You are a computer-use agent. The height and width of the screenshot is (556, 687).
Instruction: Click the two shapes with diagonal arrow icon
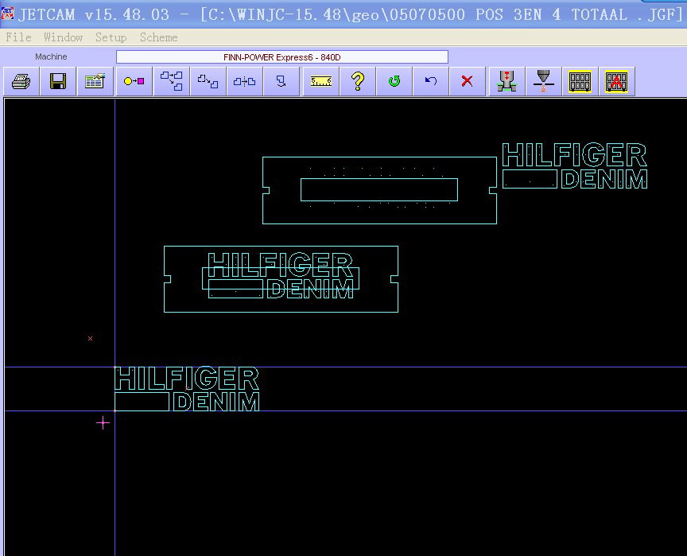coord(208,81)
